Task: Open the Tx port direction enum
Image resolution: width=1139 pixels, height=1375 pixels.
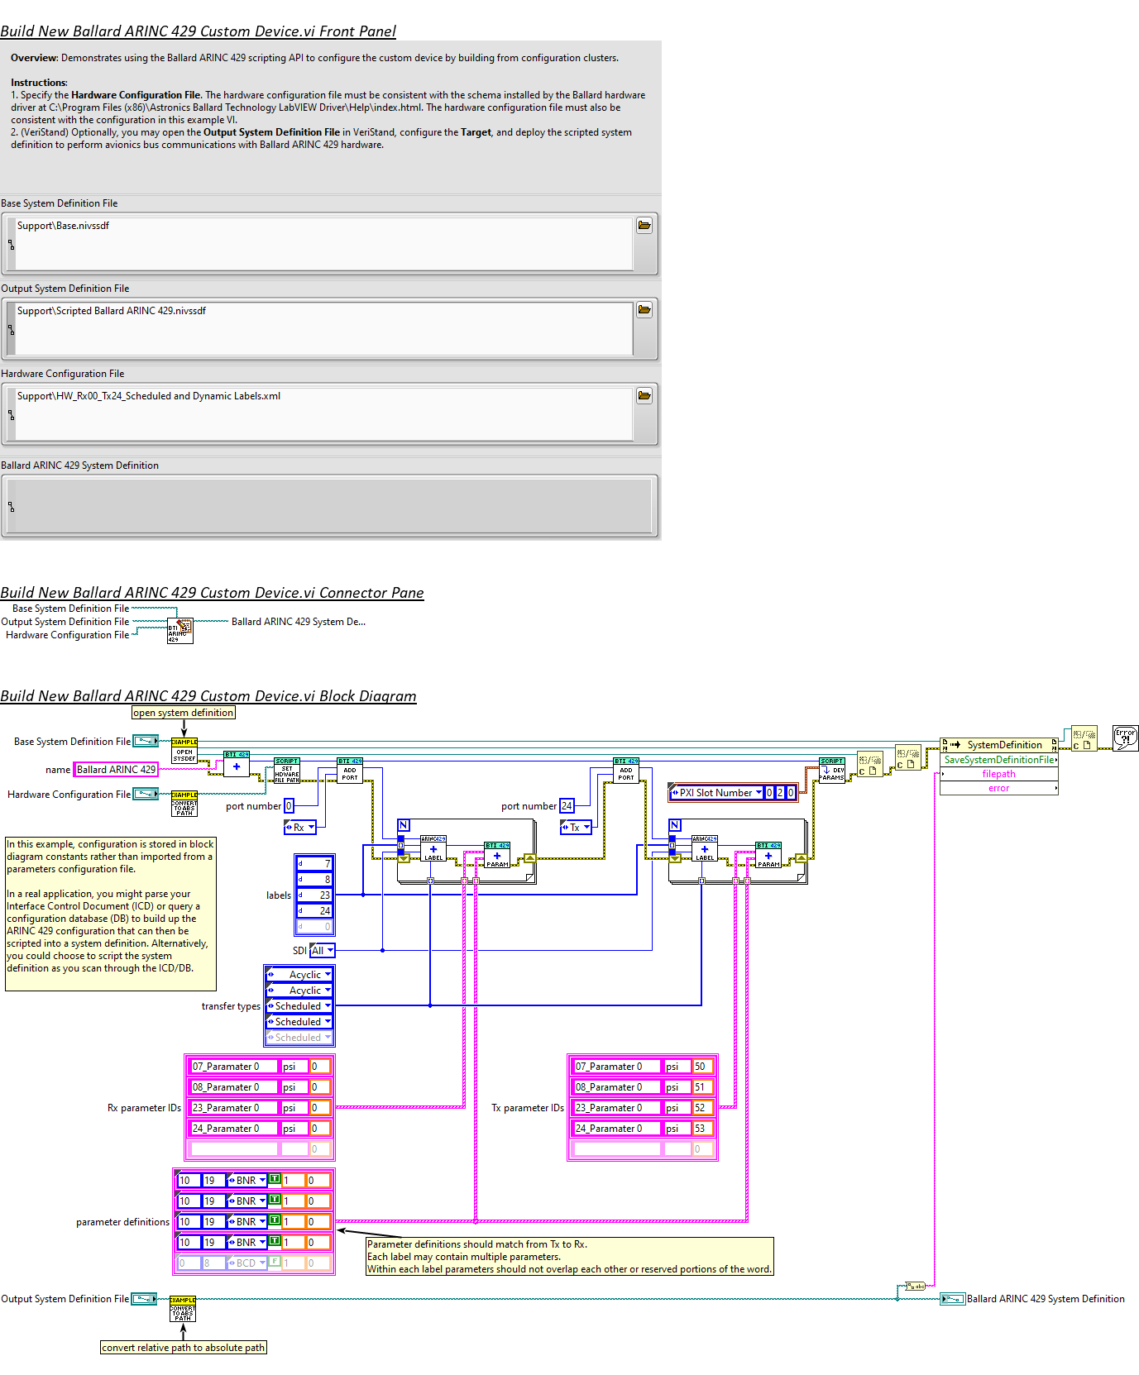Action: (x=577, y=827)
